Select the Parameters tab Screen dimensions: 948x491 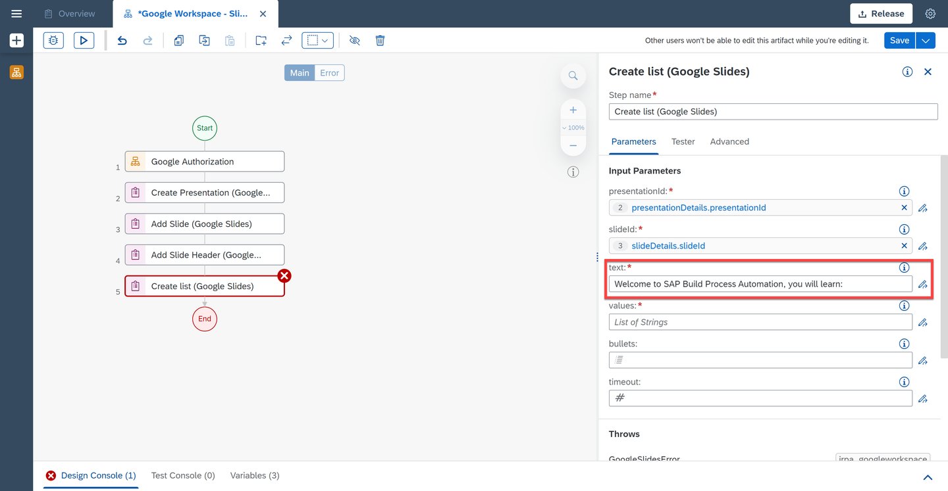pos(634,141)
